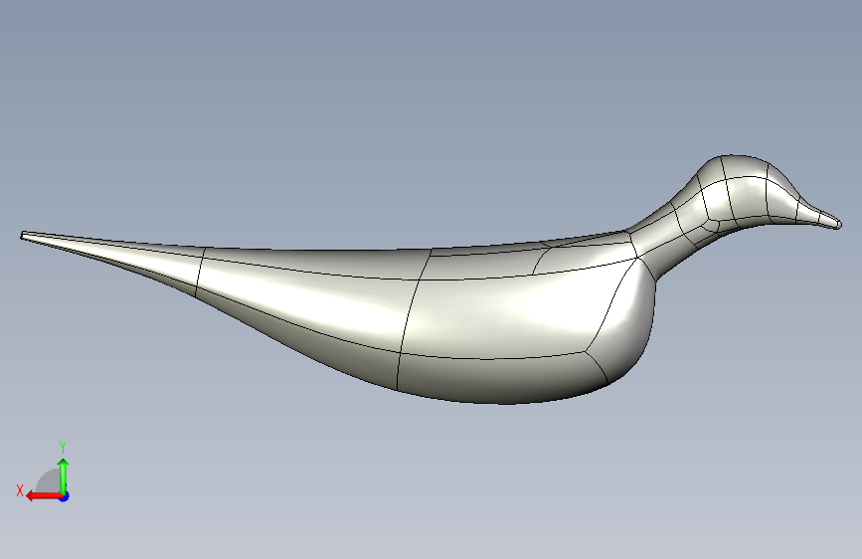Click the green Y axis arrow of triad
862x559 pixels.
coord(64,475)
